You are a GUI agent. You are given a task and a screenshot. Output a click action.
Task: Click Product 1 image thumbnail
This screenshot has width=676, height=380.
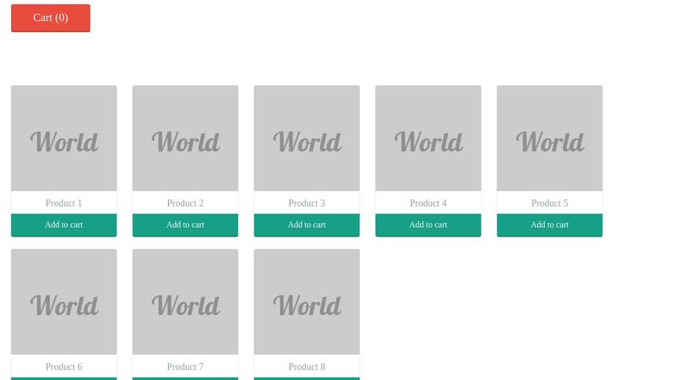(x=64, y=138)
